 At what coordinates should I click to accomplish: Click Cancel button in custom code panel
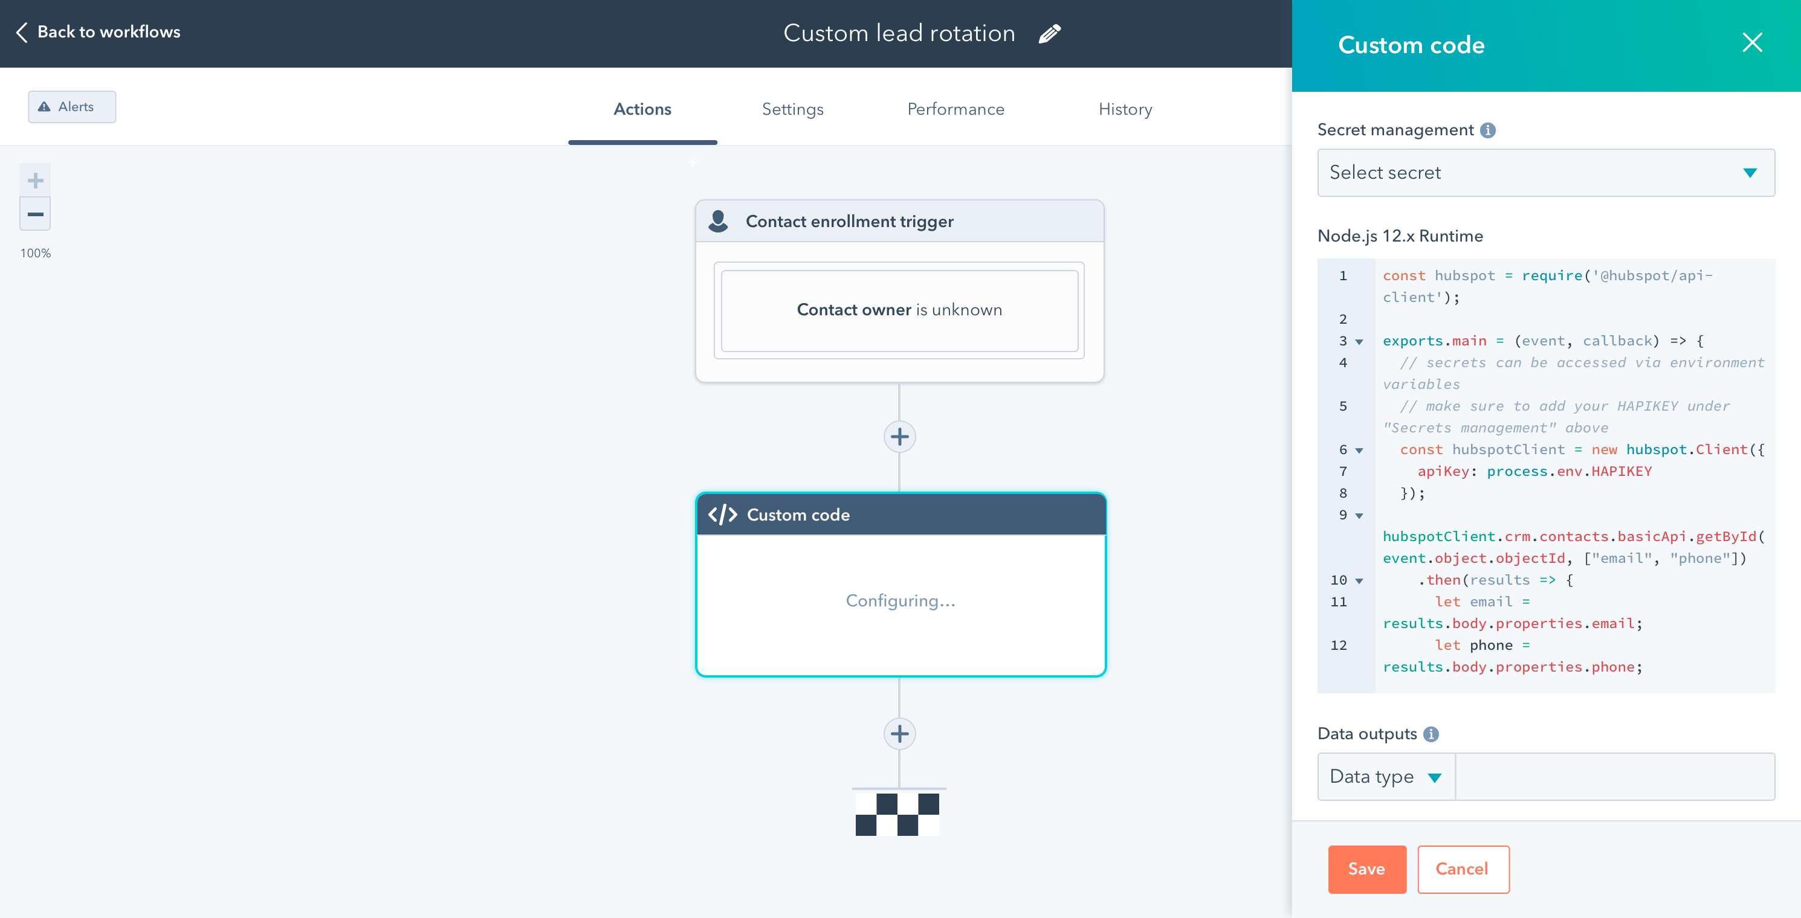pos(1461,869)
